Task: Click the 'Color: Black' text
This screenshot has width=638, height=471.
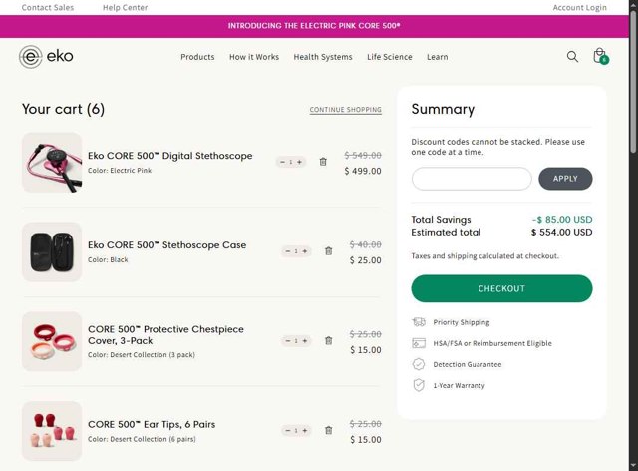Action: pyautogui.click(x=108, y=259)
